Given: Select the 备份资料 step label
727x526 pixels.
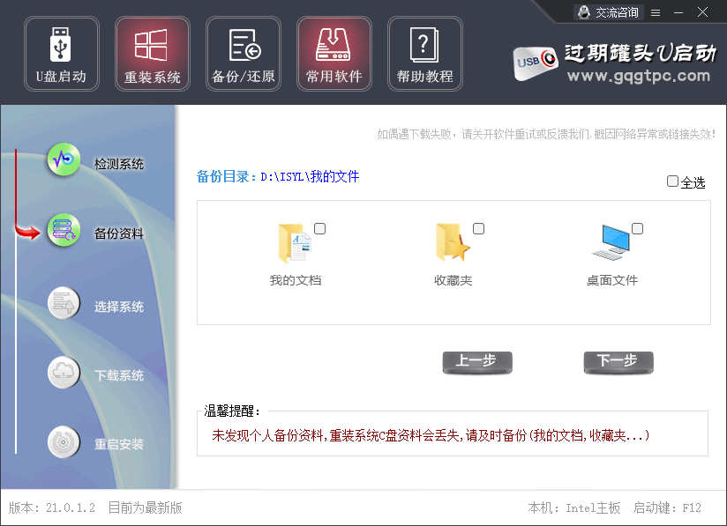Looking at the screenshot, I should click(x=119, y=233).
